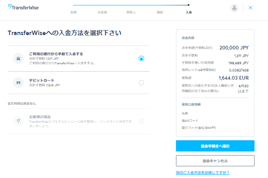Go to the 確認 step
Viewport: 268px width, 178px height.
[x=160, y=12]
